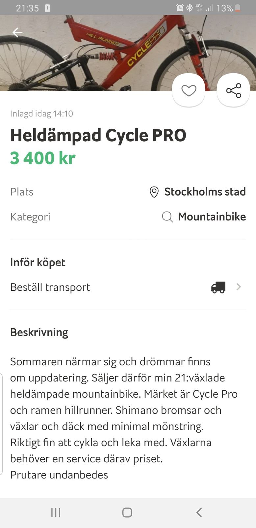Open Beställ transport option

point(50,287)
